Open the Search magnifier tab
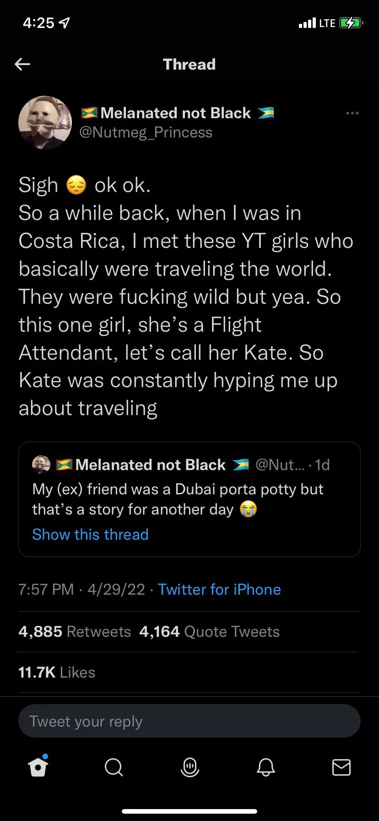 tap(114, 767)
